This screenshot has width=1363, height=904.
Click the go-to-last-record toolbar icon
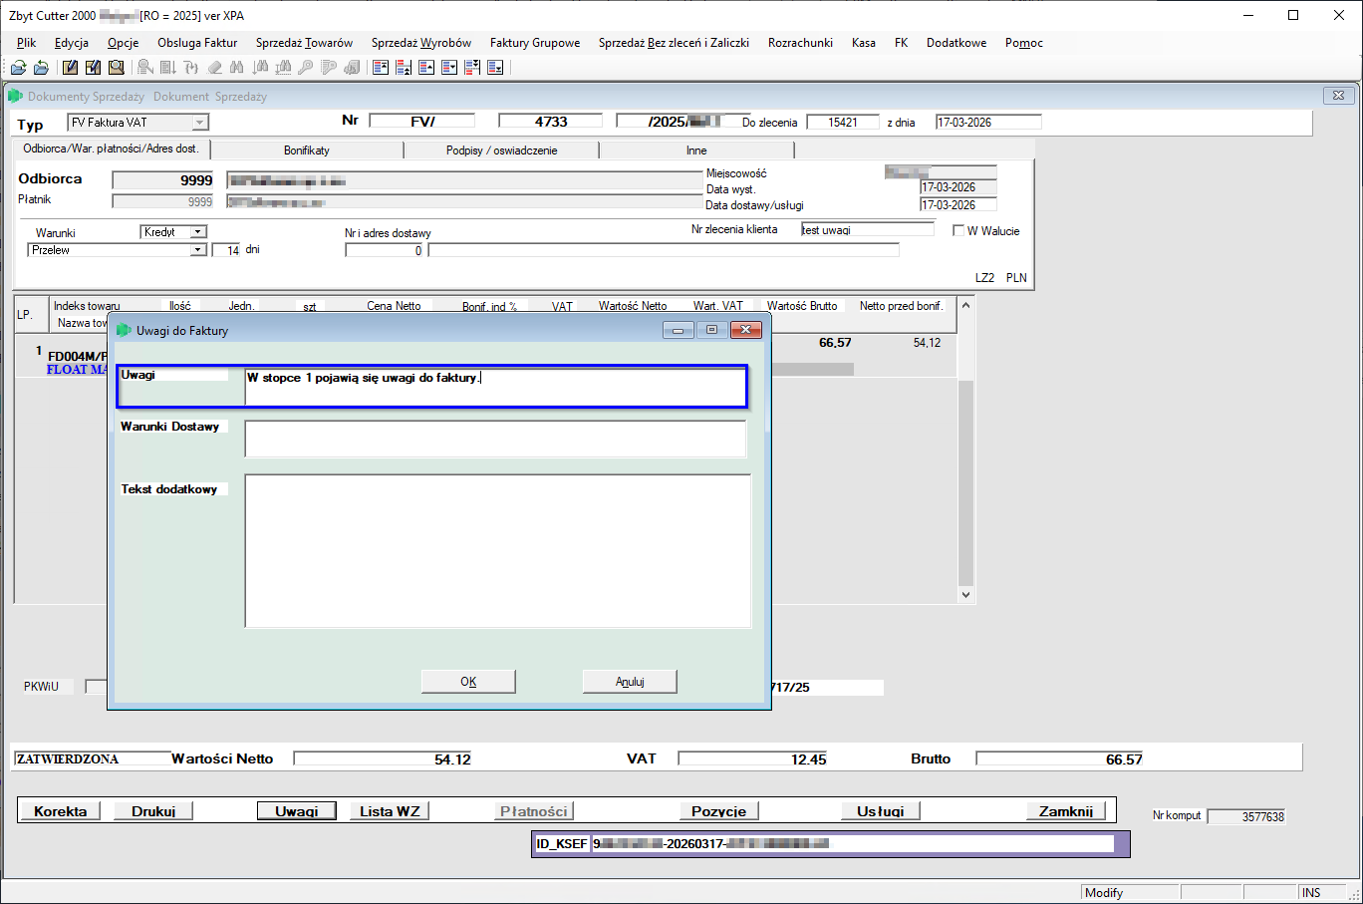pyautogui.click(x=495, y=67)
